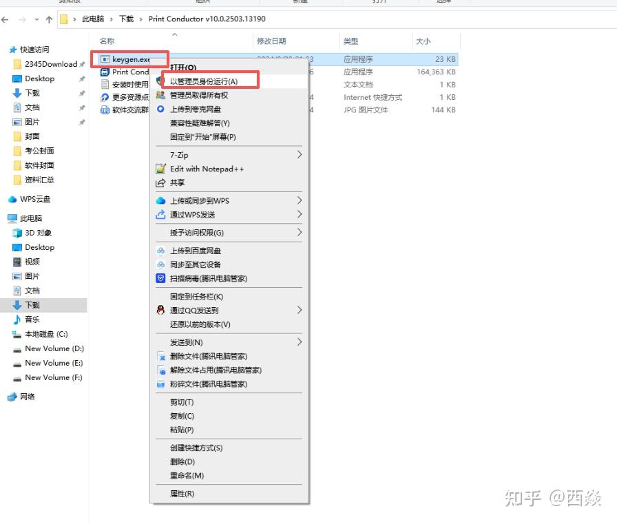Select the keygen.exe file
This screenshot has width=617, height=524.
(x=131, y=59)
